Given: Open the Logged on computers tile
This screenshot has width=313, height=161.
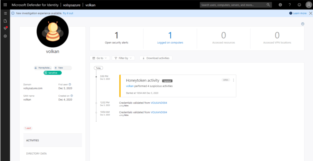Looking at the screenshot, I should 170,38.
